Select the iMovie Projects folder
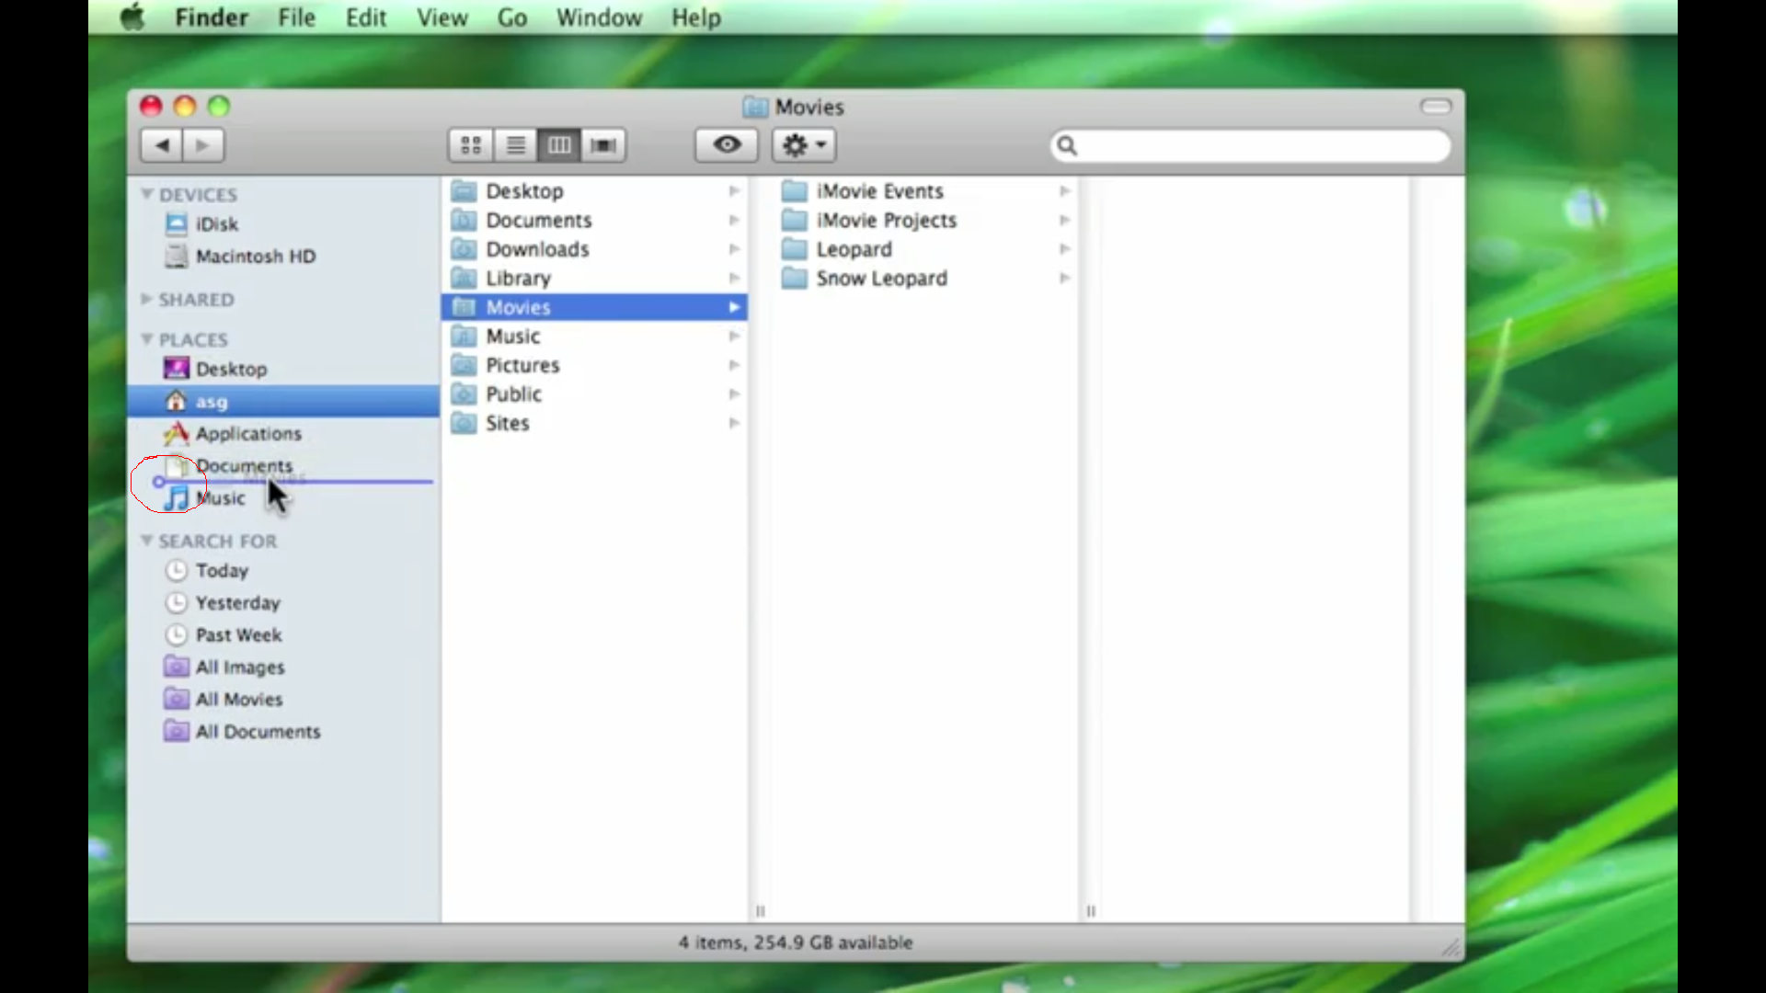1766x993 pixels. tap(886, 221)
